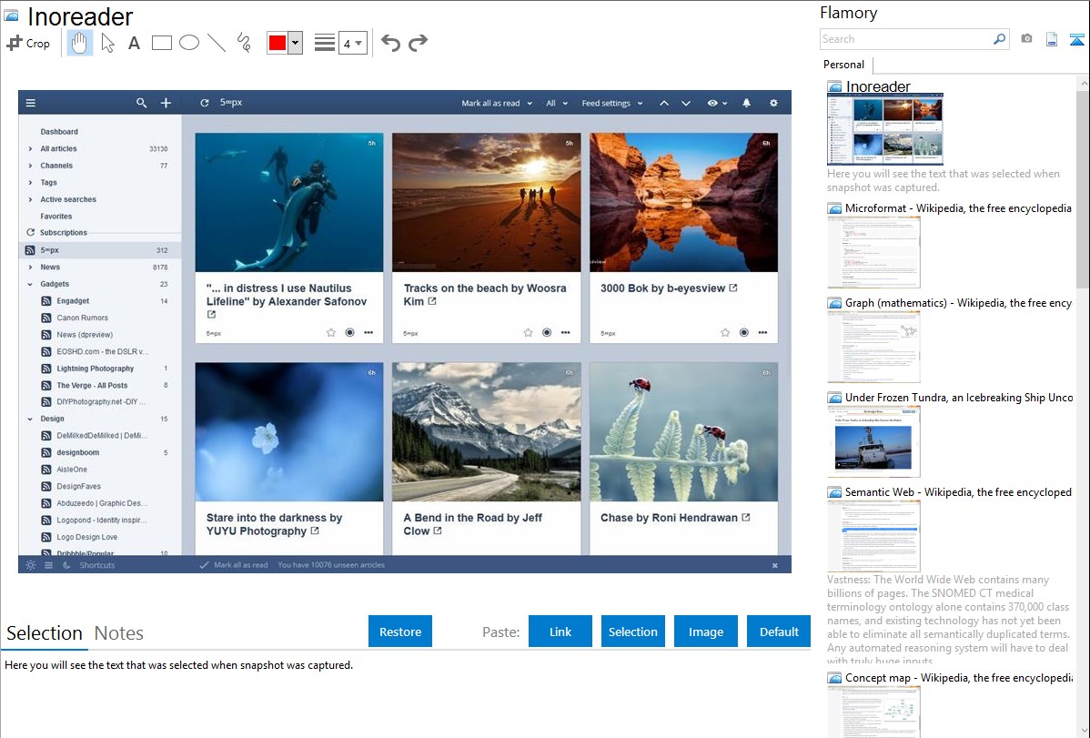Redo the last undone action
Viewport: 1090px width, 738px height.
(418, 43)
